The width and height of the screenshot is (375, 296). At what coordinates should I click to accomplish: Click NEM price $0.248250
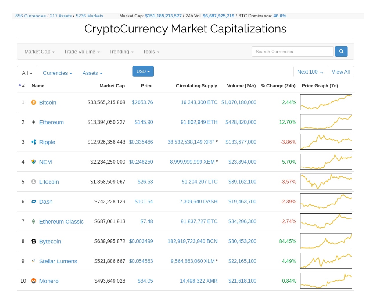coord(141,162)
